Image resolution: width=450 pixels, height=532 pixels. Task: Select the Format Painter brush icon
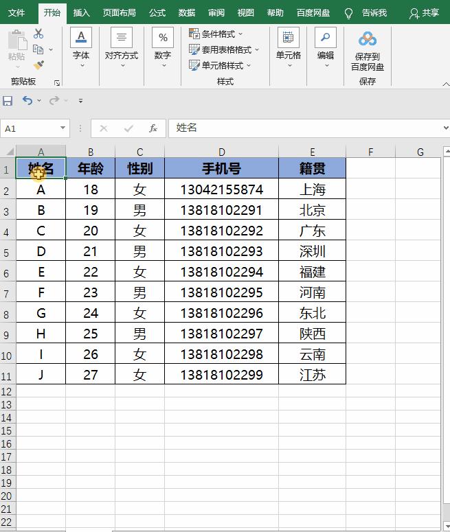click(38, 65)
